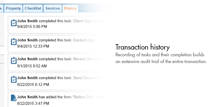Open the Checklist tab
224x107 pixels.
point(33,8)
